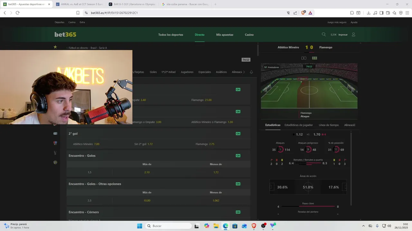Open the AMKAL vs. AaB browser tab
This screenshot has height=231, width=412.
pyautogui.click(x=79, y=4)
